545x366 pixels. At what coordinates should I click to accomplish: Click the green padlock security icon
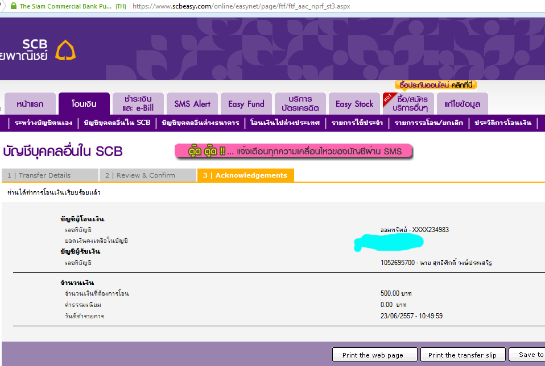[x=14, y=6]
